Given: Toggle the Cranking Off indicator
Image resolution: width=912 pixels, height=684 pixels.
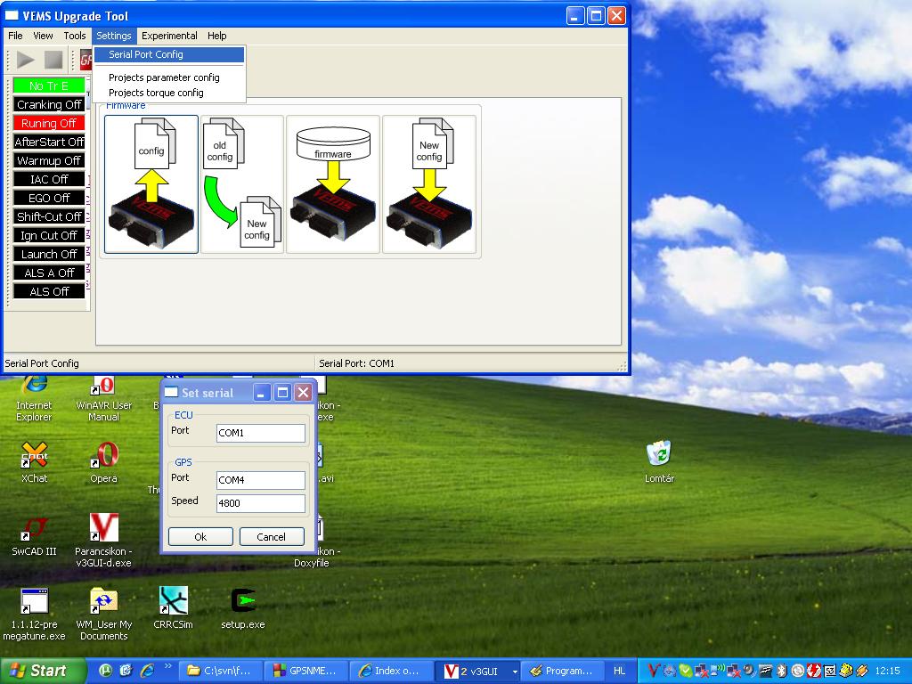Looking at the screenshot, I should click(x=49, y=105).
